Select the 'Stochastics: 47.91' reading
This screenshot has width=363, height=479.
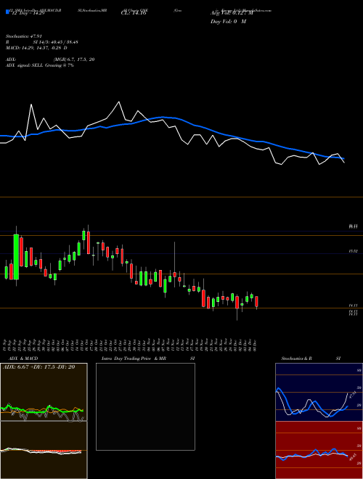23,36
